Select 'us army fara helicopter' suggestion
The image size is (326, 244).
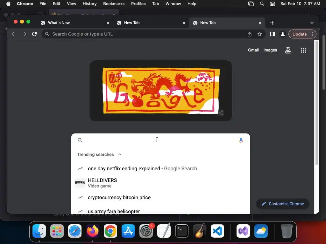160,211
